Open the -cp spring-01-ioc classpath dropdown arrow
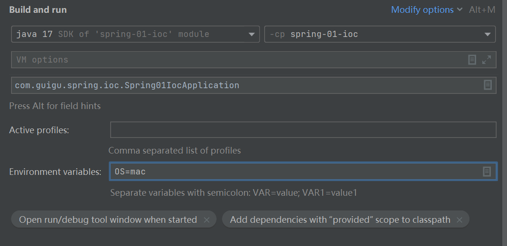 click(x=487, y=34)
